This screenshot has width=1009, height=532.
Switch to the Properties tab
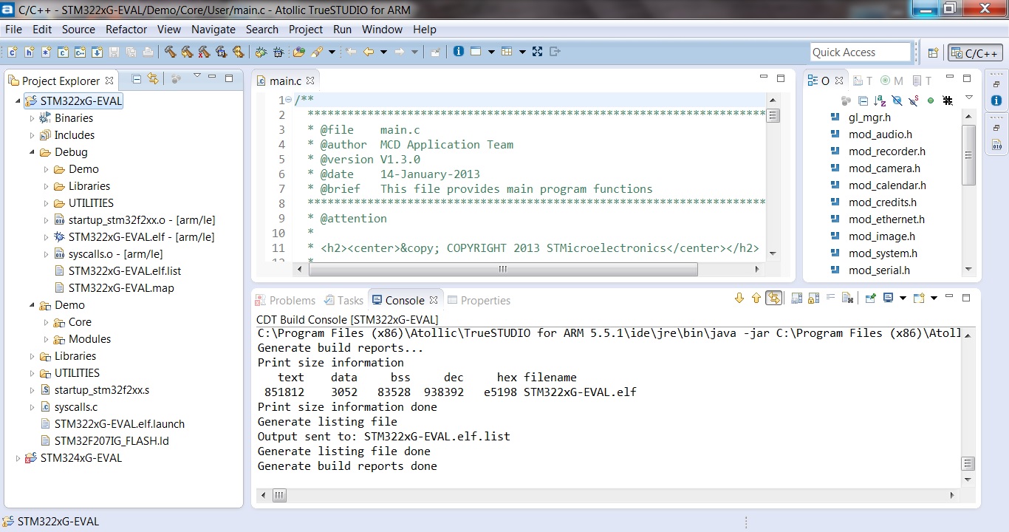tap(479, 300)
